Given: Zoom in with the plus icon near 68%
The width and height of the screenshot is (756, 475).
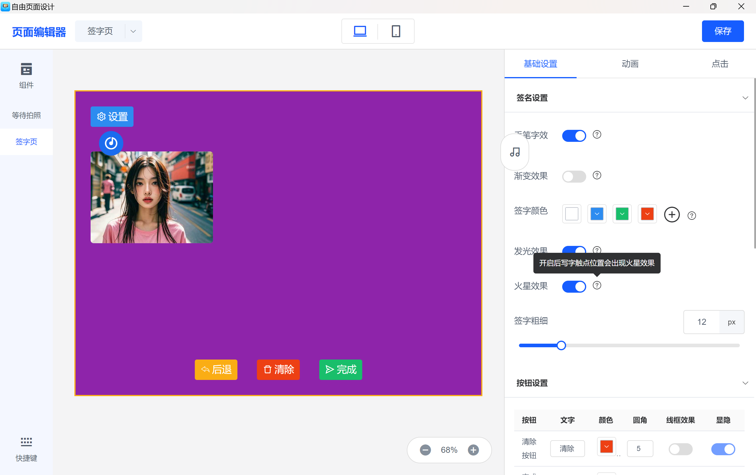Looking at the screenshot, I should pos(473,450).
